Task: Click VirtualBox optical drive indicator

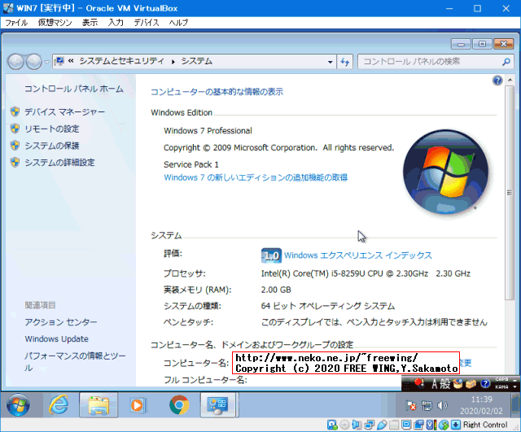Action: pos(344,425)
